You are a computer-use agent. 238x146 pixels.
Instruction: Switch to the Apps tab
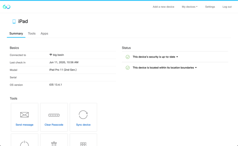[x=44, y=34]
